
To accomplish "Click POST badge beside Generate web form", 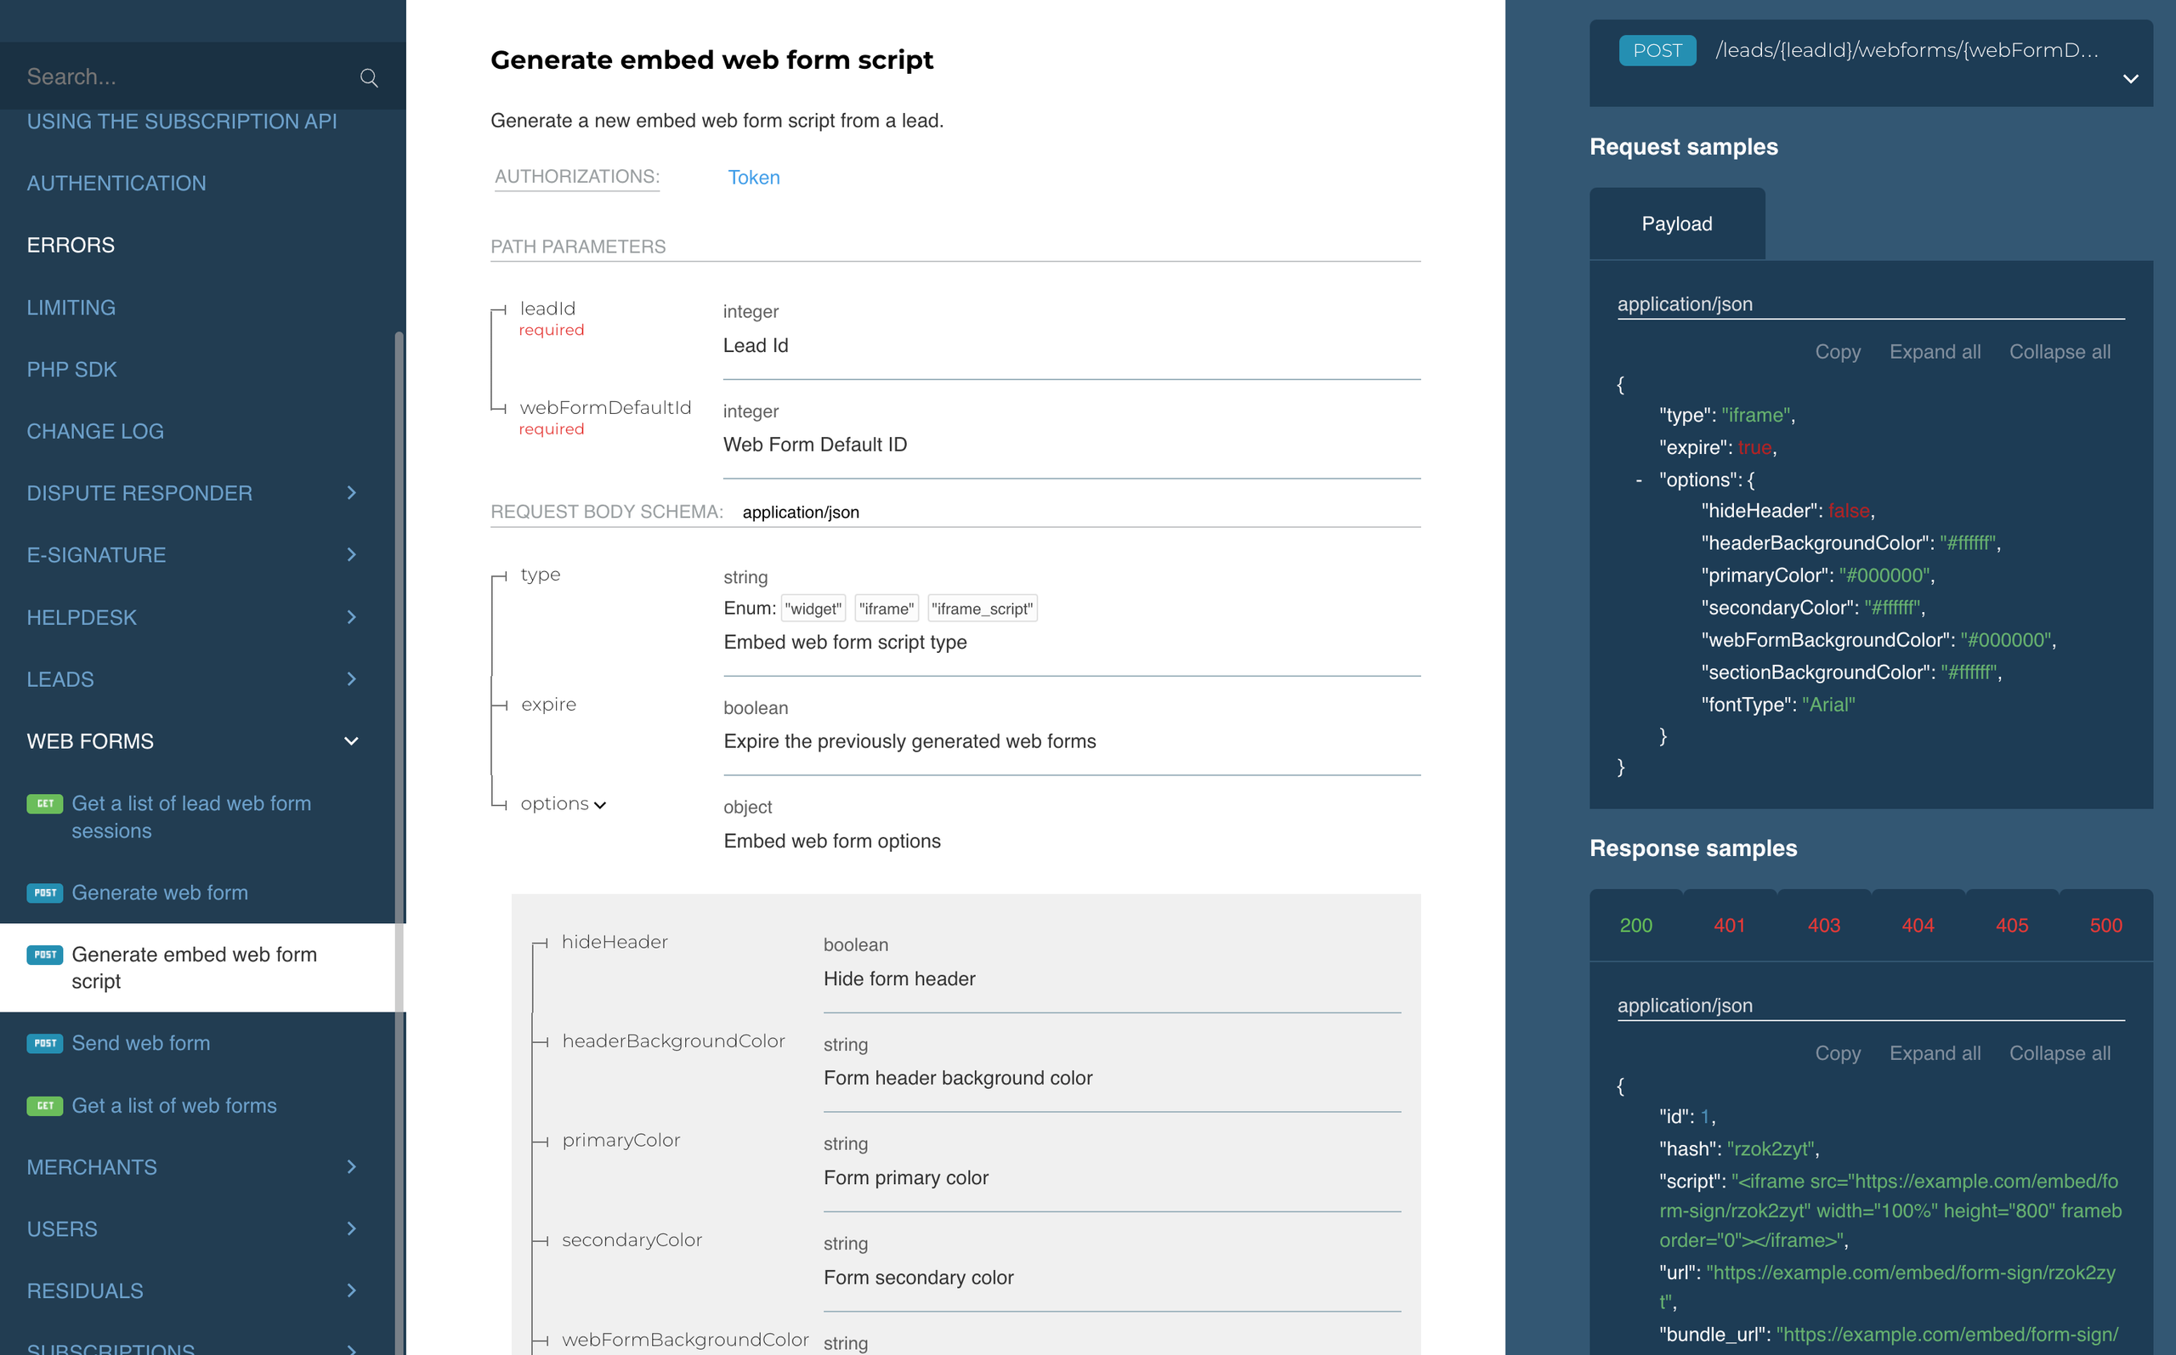I will click(45, 893).
